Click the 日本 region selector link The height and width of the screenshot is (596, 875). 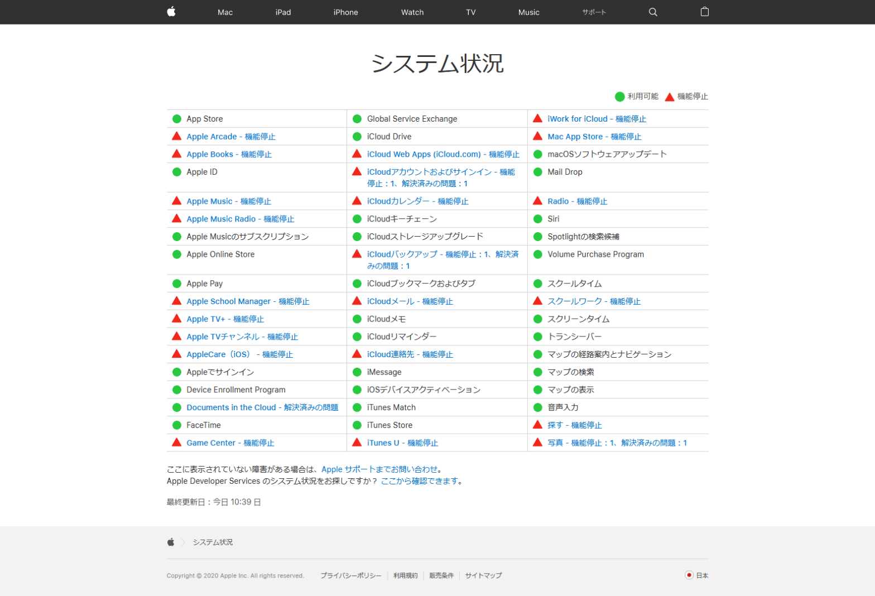702,575
